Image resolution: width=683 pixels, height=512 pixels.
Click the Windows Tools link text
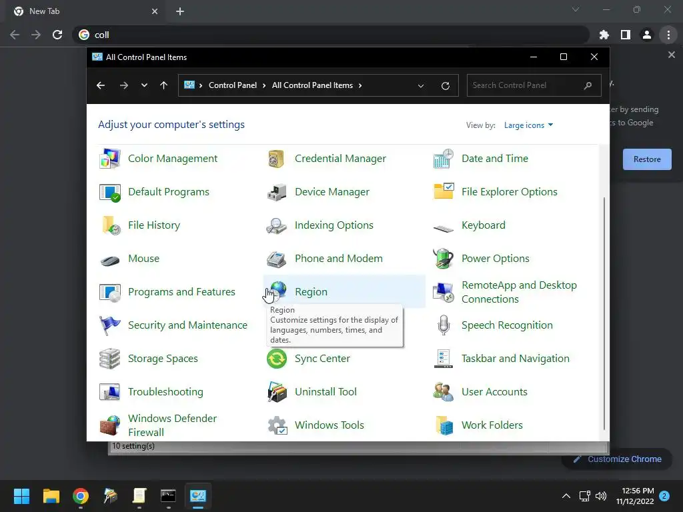329,425
